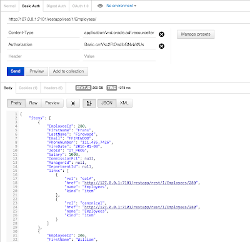
Task: Click the empty Header name field
Action: (x=43, y=56)
